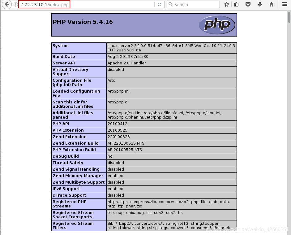Click 'API220100525,NTS' value

[126, 143]
